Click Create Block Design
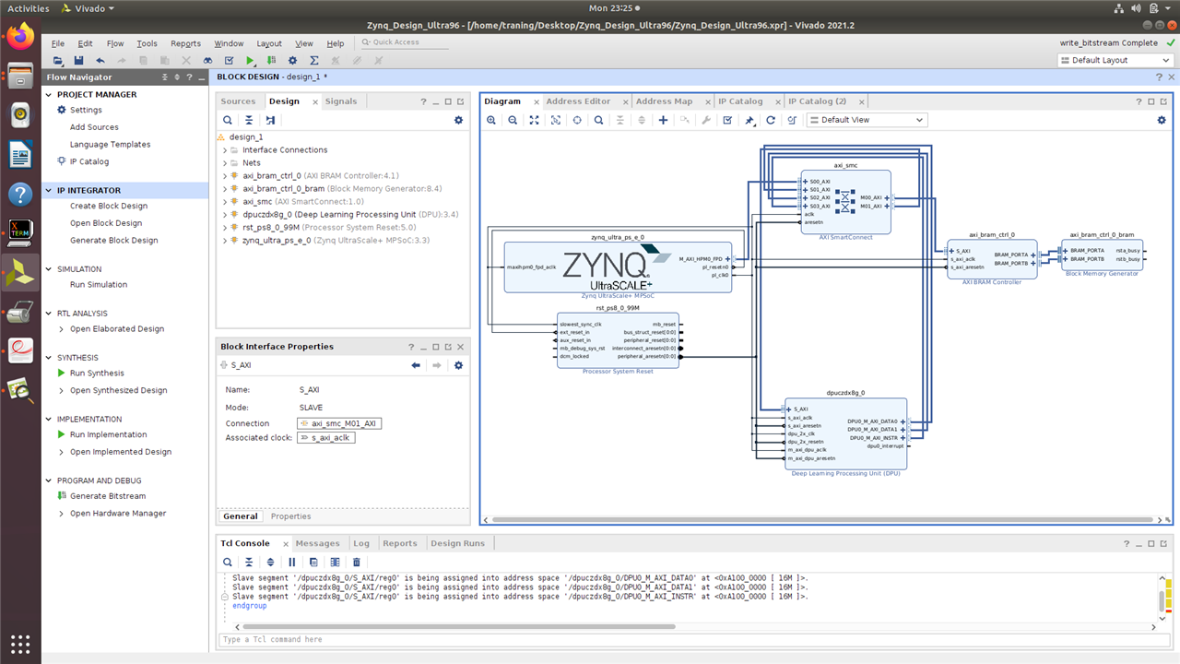1180x664 pixels. point(109,206)
